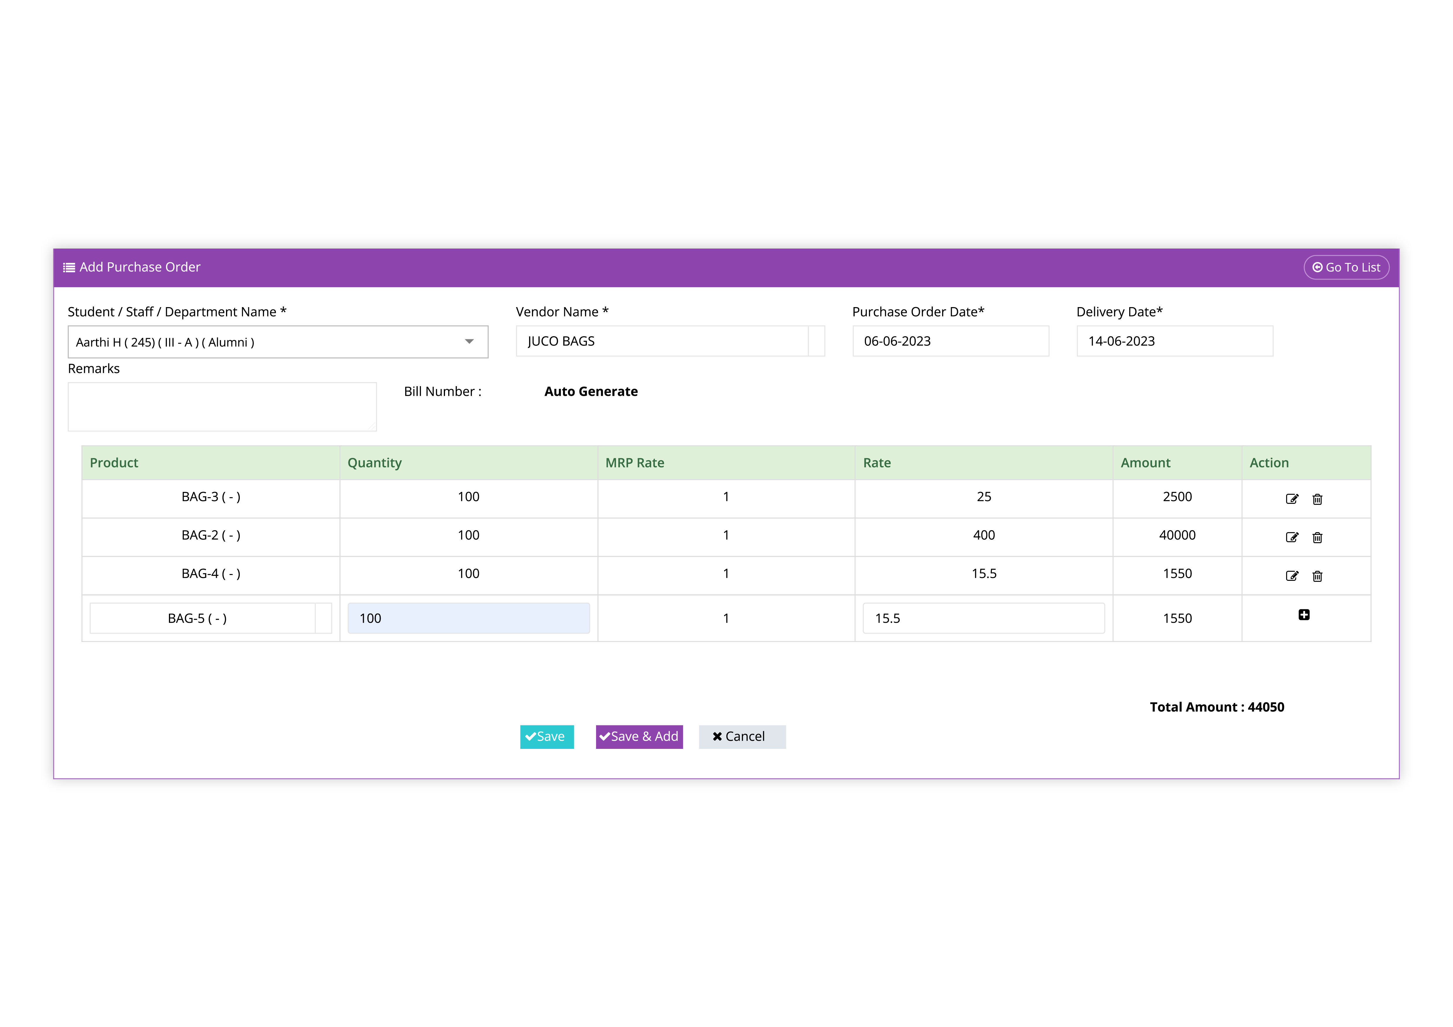The height and width of the screenshot is (1027, 1453).
Task: Click the Quantity input showing 100
Action: pos(468,619)
